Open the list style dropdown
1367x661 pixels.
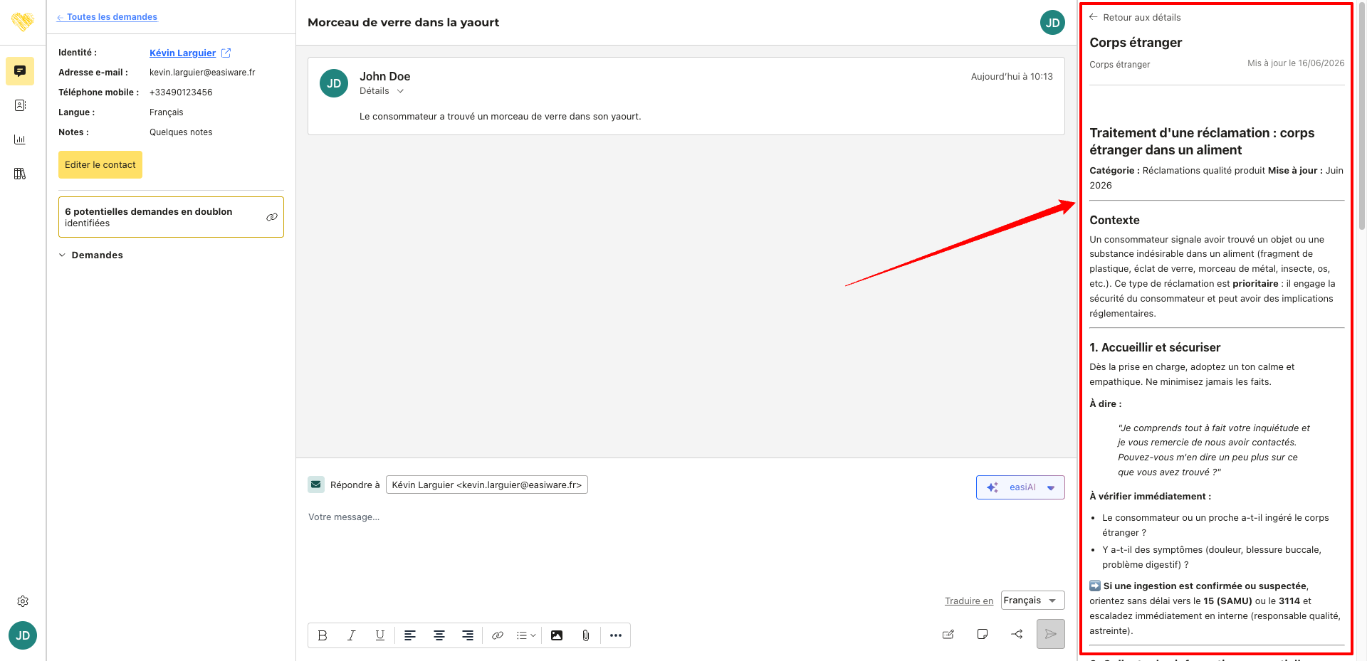coord(526,635)
